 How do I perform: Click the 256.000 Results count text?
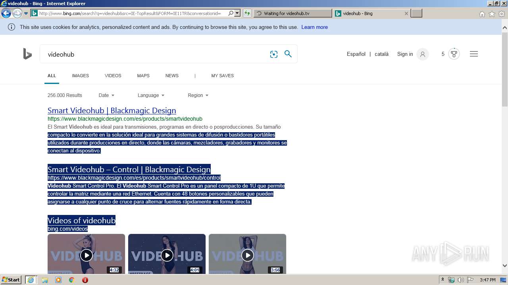tap(65, 95)
